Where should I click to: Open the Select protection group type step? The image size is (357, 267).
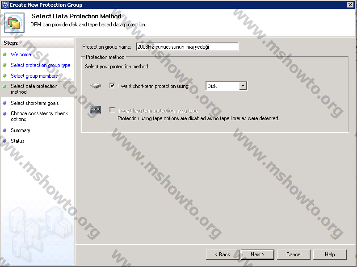[40, 65]
